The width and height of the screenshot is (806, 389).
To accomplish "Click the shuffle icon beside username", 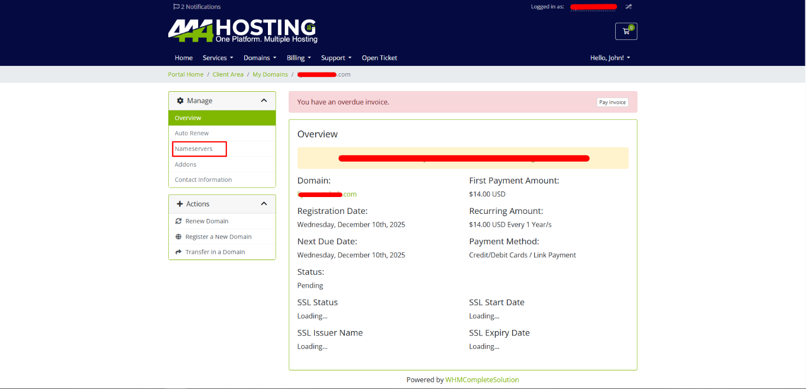I will 629,7.
